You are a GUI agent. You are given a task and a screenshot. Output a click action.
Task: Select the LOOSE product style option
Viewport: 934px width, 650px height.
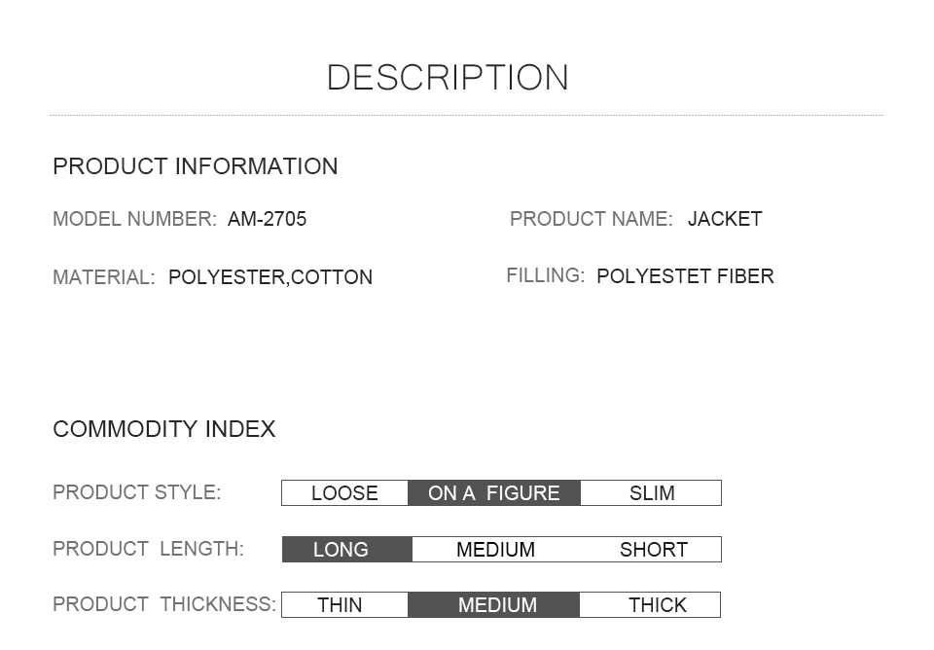344,493
